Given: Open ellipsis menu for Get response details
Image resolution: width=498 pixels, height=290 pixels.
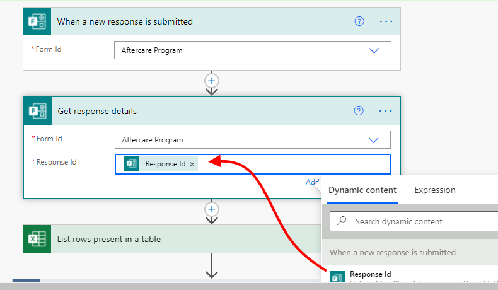Looking at the screenshot, I should coord(385,111).
